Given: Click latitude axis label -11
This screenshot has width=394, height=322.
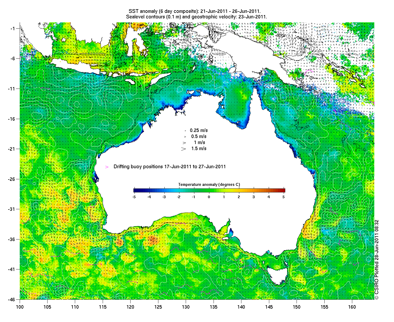Looking at the screenshot, I should (12, 89).
